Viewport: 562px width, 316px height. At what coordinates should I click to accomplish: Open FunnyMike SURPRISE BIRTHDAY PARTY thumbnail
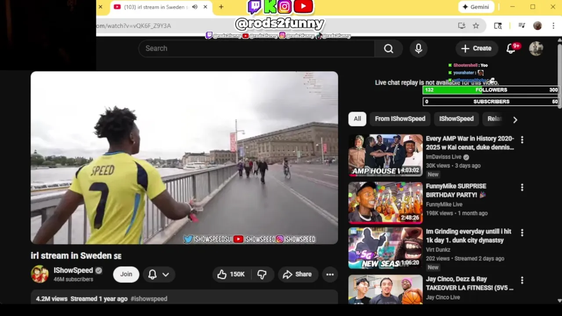click(385, 203)
